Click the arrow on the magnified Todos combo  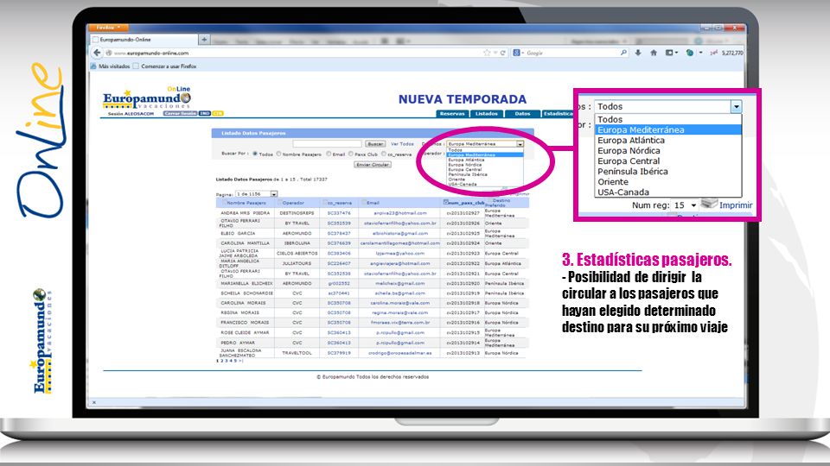pyautogui.click(x=737, y=107)
